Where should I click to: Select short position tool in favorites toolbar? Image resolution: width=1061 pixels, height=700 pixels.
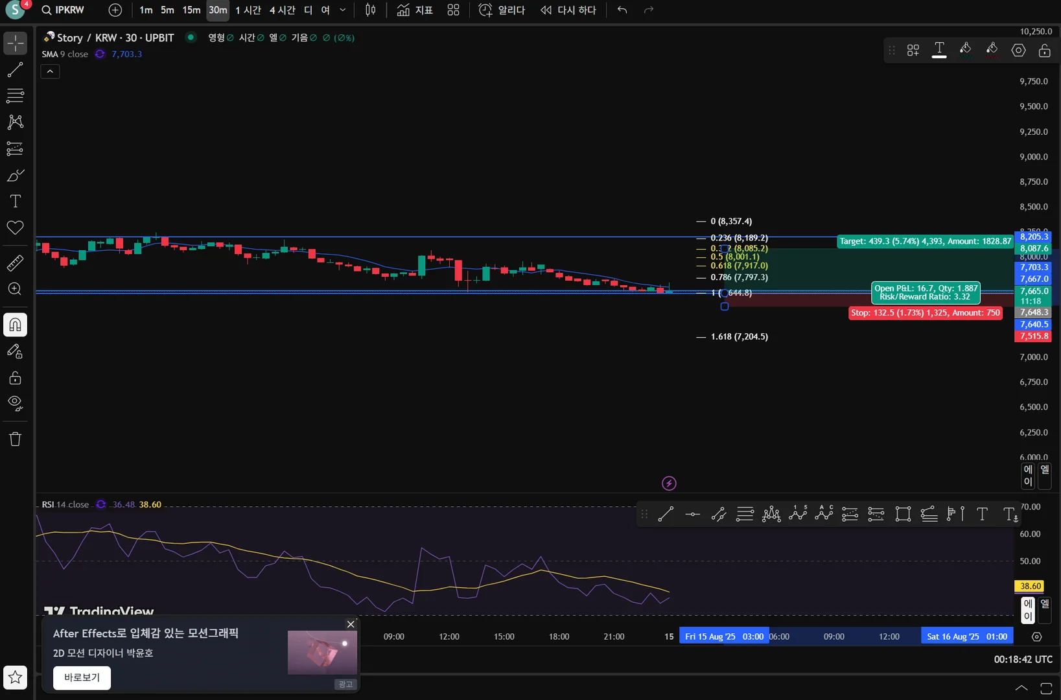pos(876,515)
